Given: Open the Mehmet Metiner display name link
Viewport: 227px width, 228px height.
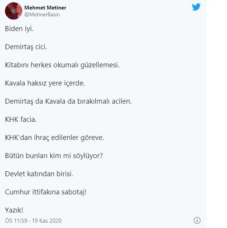Looking at the screenshot, I should (x=45, y=8).
